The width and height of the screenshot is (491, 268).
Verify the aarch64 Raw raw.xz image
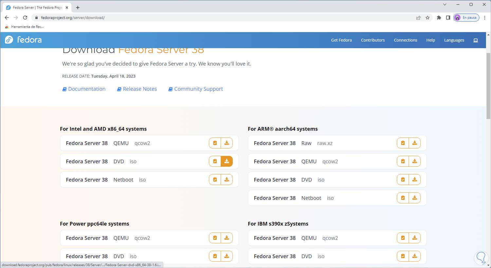pyautogui.click(x=403, y=143)
